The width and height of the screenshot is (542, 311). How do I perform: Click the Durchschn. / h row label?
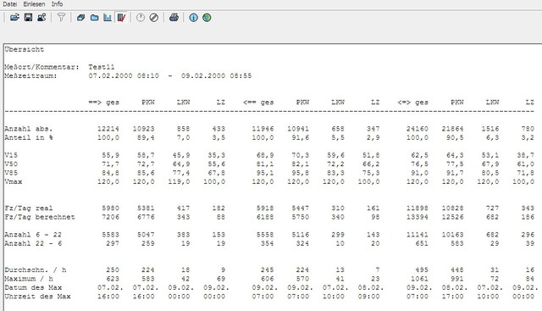pos(36,269)
